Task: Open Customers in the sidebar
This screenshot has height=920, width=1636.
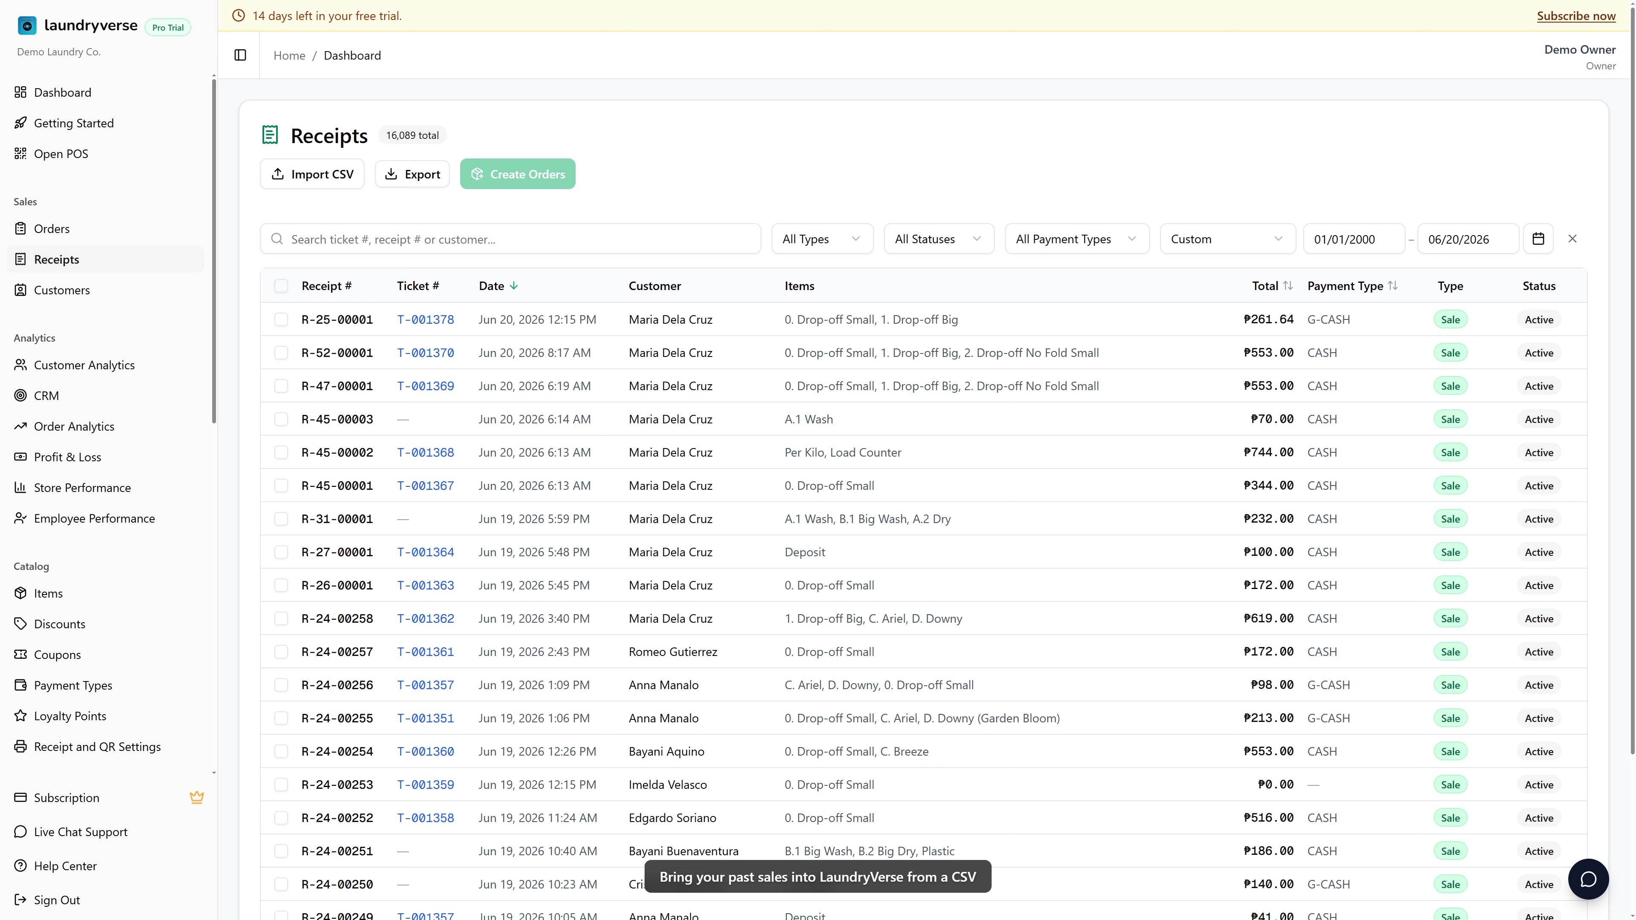Action: pyautogui.click(x=105, y=290)
